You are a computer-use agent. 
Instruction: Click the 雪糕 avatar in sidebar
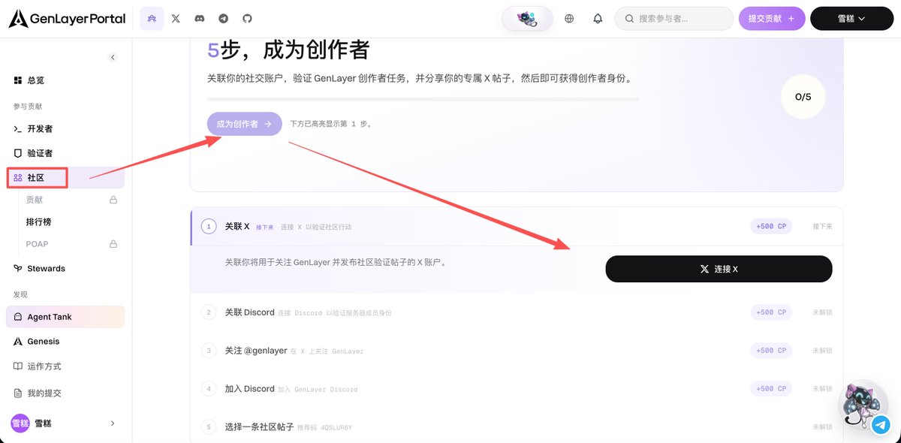click(x=20, y=423)
